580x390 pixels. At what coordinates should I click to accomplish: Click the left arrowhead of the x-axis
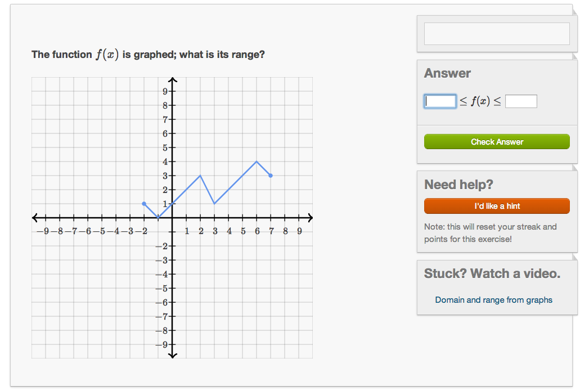[35, 218]
